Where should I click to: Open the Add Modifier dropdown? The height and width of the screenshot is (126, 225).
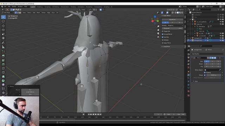click(207, 54)
